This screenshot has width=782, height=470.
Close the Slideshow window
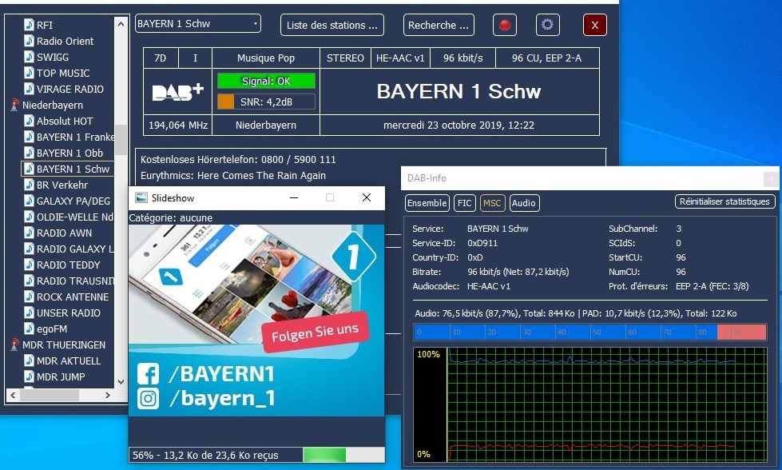(367, 197)
